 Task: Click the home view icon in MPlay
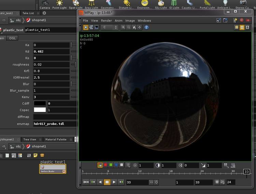coord(134,27)
